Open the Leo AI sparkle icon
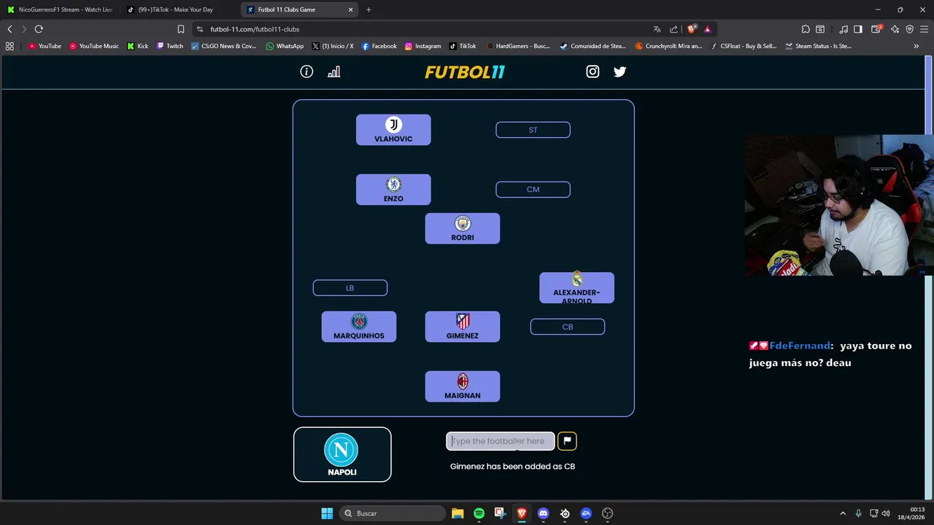 pyautogui.click(x=895, y=29)
